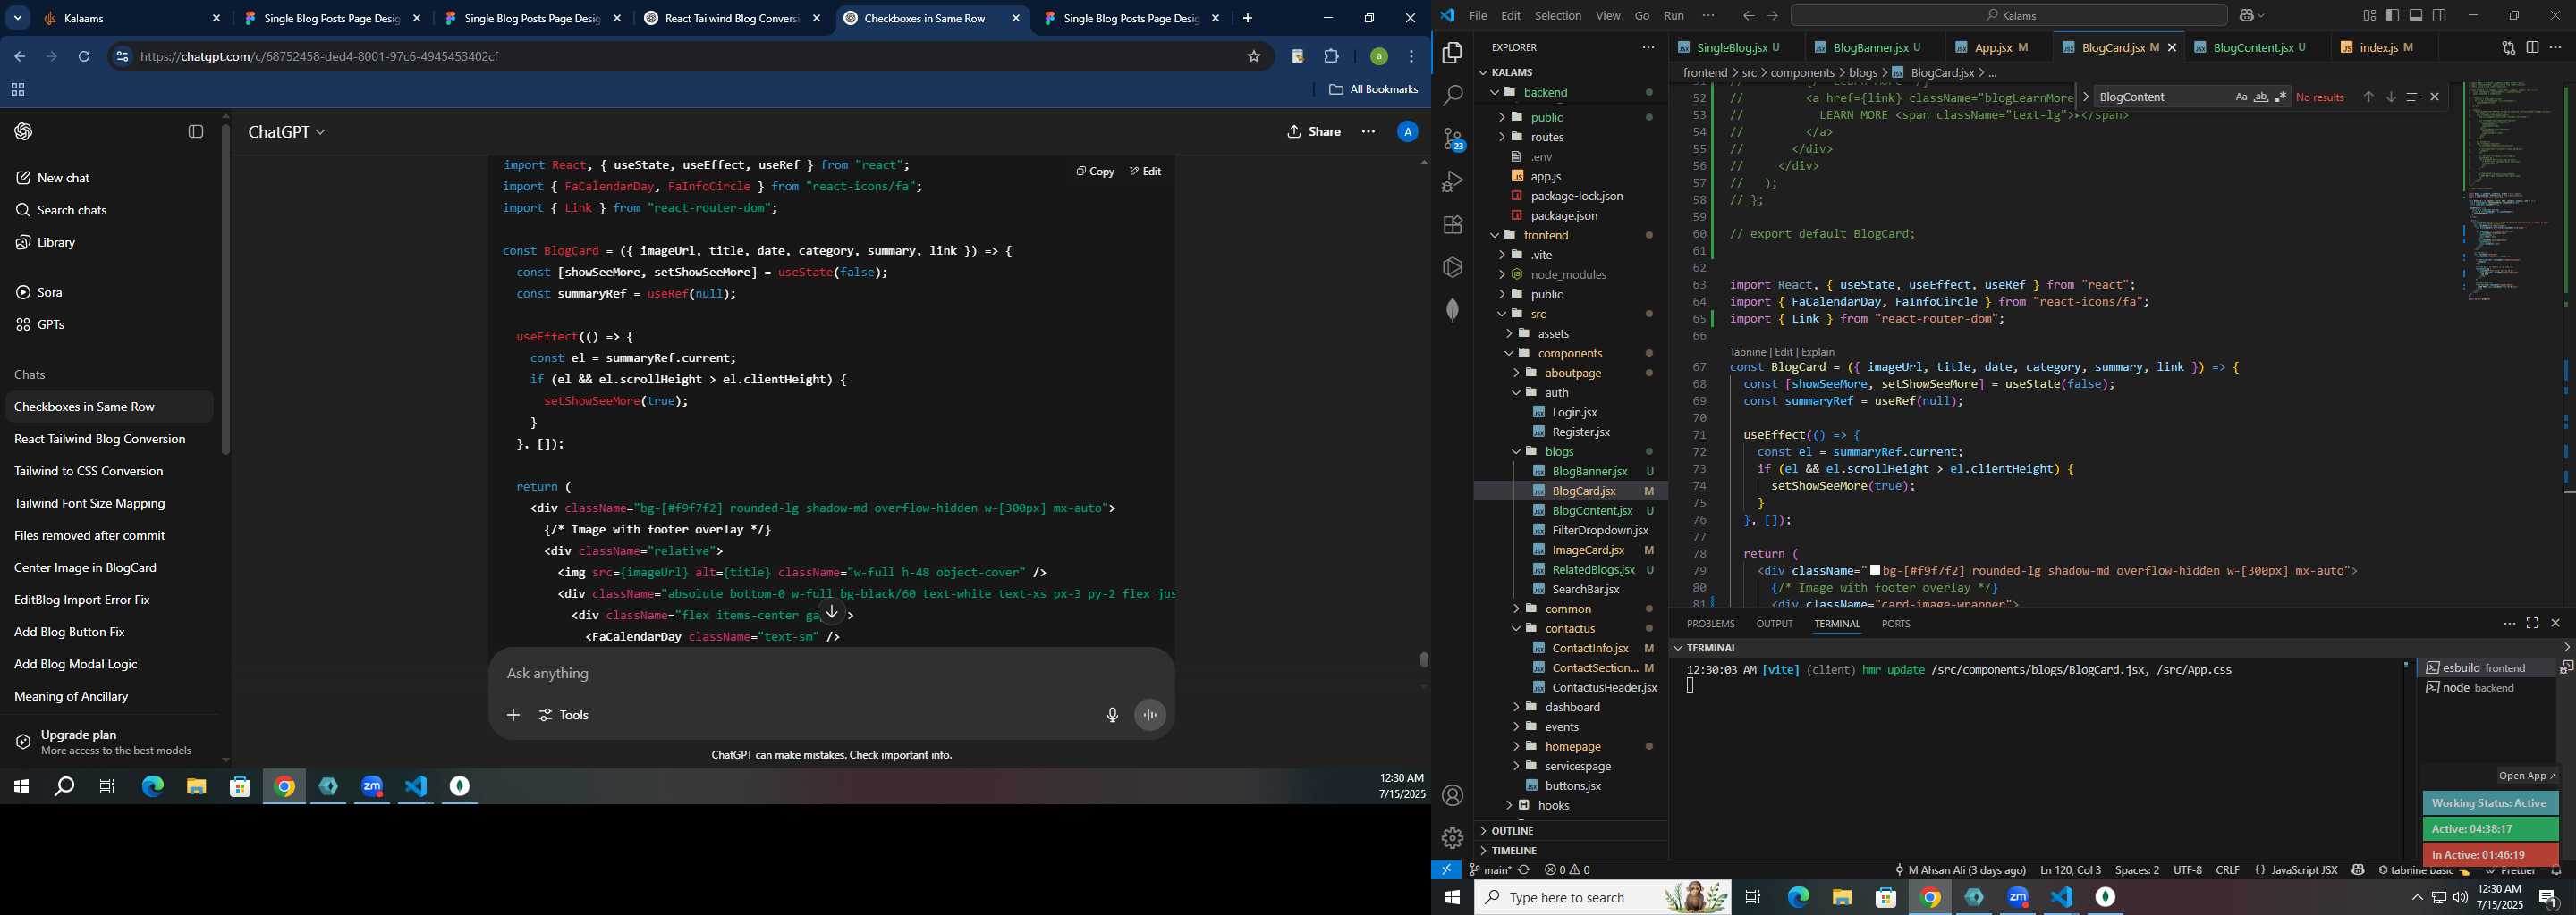
Task: Toggle Find in Selection option
Action: click(2412, 97)
